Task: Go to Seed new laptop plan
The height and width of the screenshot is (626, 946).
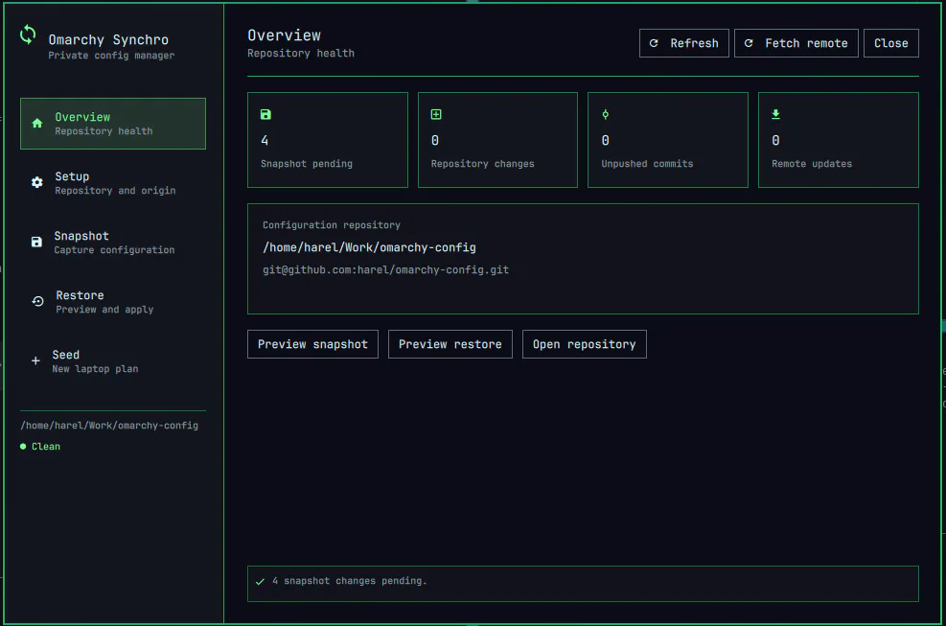Action: 113,361
